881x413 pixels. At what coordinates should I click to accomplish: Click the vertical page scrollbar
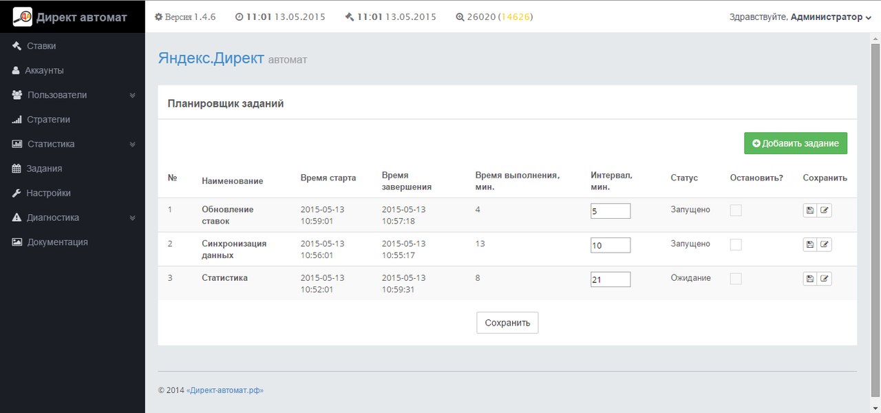pos(875,206)
